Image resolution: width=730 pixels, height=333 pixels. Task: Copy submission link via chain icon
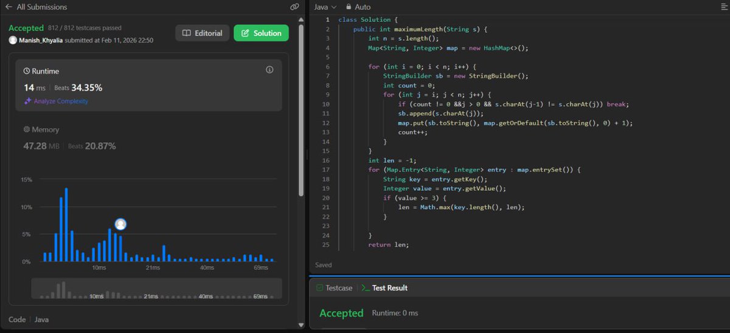coord(294,7)
